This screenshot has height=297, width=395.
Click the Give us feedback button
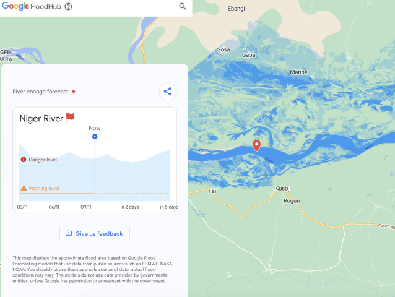tap(95, 233)
